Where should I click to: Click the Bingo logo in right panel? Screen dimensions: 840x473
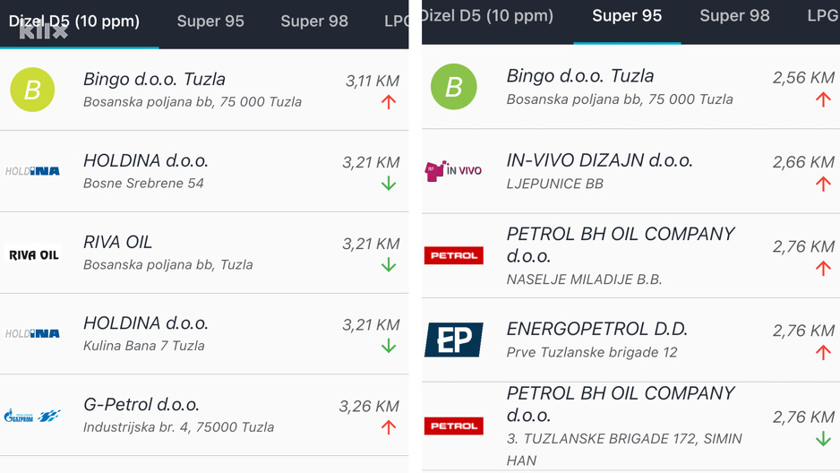click(453, 87)
